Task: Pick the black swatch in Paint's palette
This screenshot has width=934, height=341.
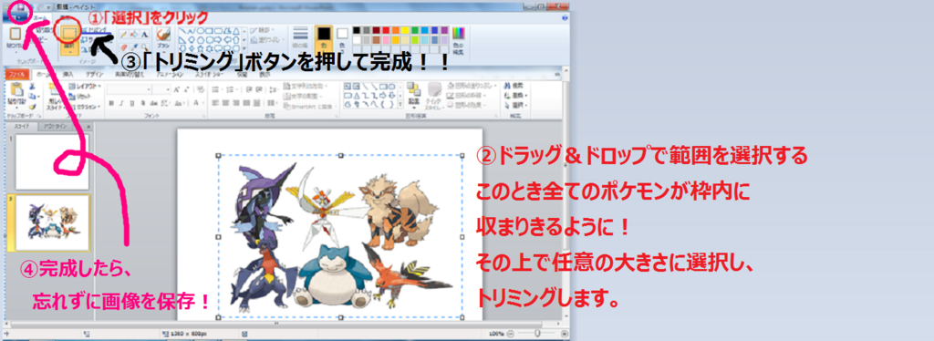Action: pos(357,30)
